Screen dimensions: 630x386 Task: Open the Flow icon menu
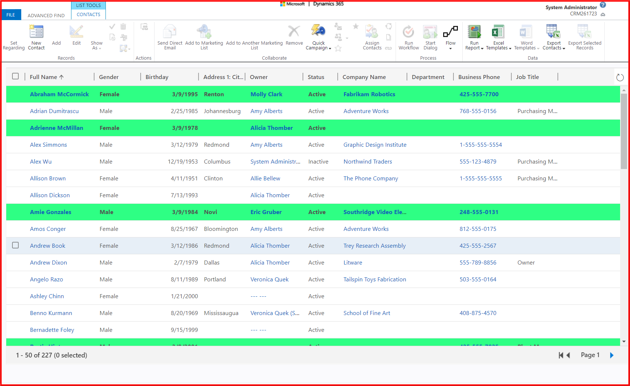point(451,32)
